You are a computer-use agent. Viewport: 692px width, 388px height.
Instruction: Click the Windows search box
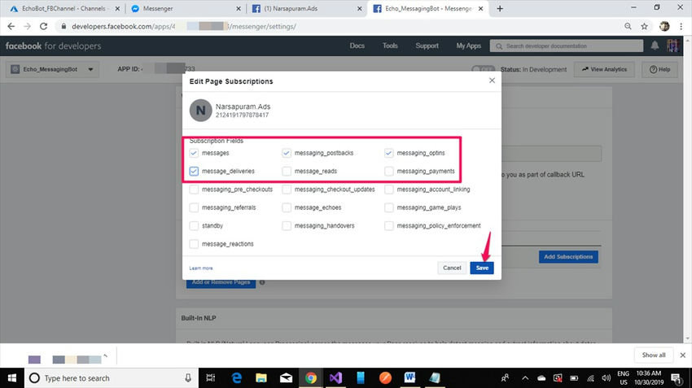112,378
